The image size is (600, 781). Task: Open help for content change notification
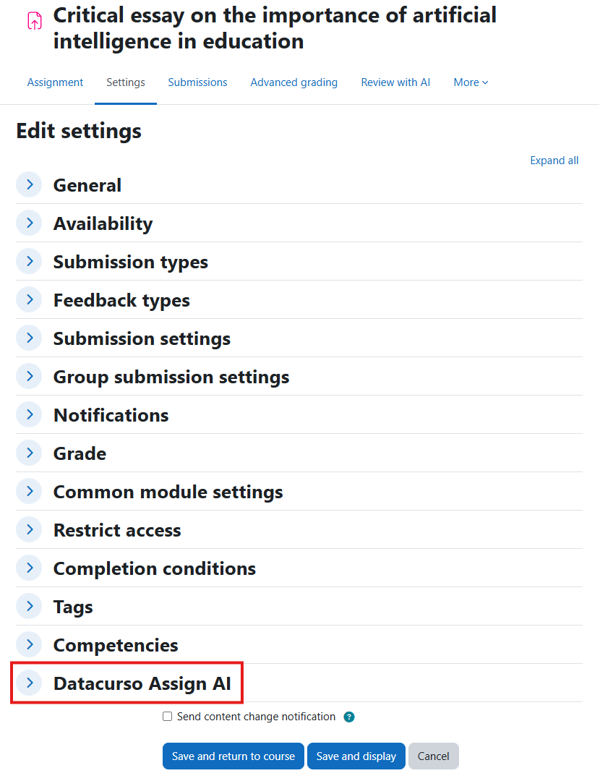[x=349, y=717]
